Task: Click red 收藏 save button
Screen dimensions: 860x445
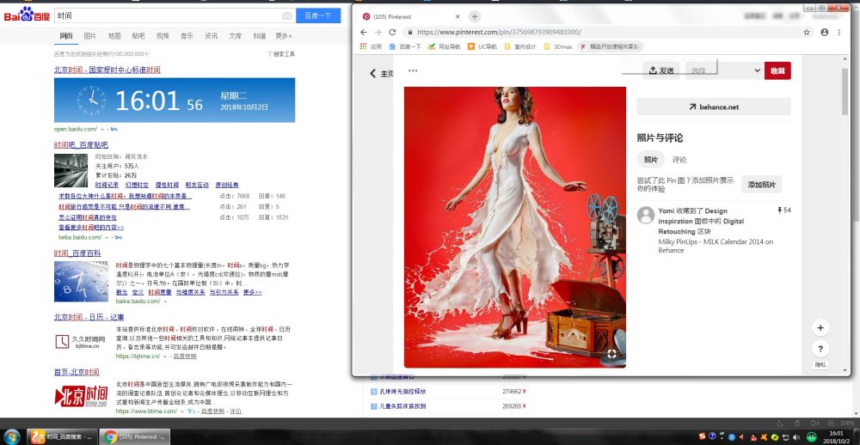Action: 777,70
